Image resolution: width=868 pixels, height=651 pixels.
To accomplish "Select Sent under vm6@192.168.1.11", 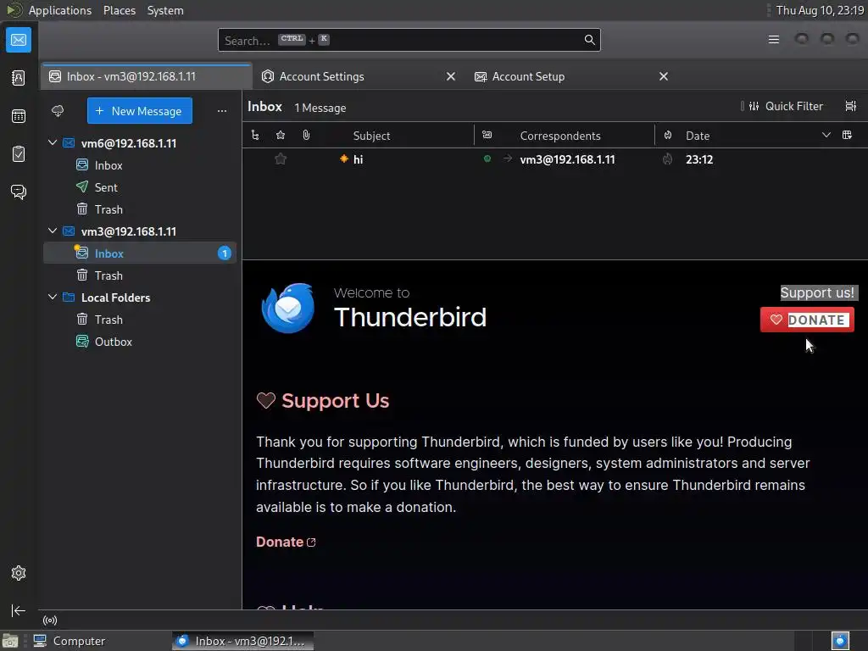I will 106,187.
